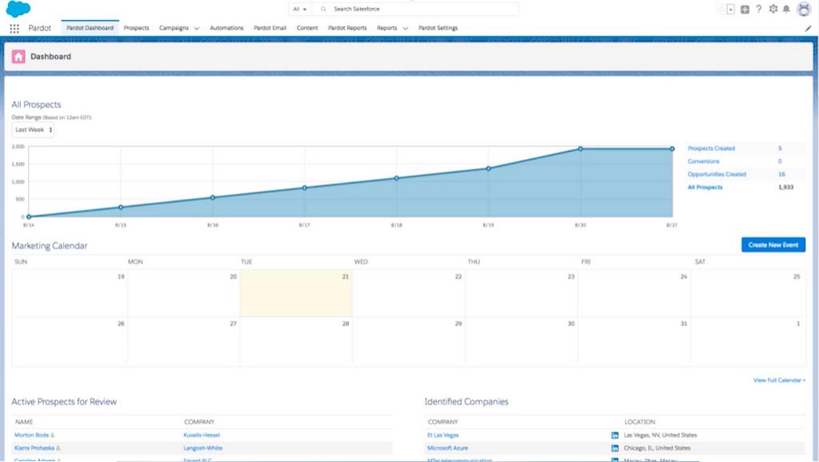The width and height of the screenshot is (819, 462).
Task: Switch to the Prospects tab
Action: (136, 28)
